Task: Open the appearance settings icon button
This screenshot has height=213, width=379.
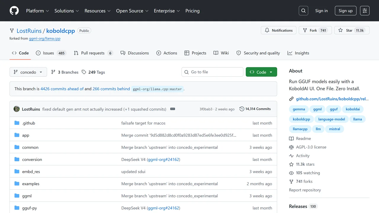Action: tap(365, 11)
